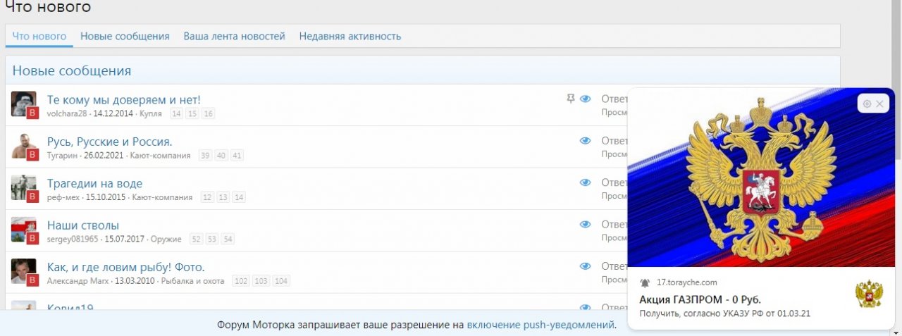Image resolution: width=902 pixels, height=336 pixels.
Task: Click the 'включение push-уведомлений' link
Action: [x=540, y=325]
